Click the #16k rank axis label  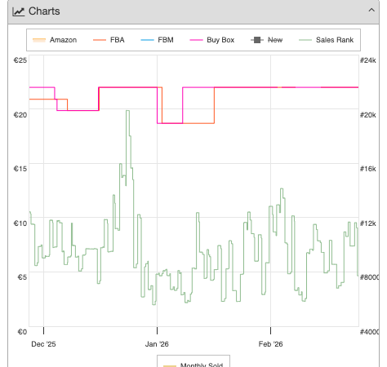368,169
